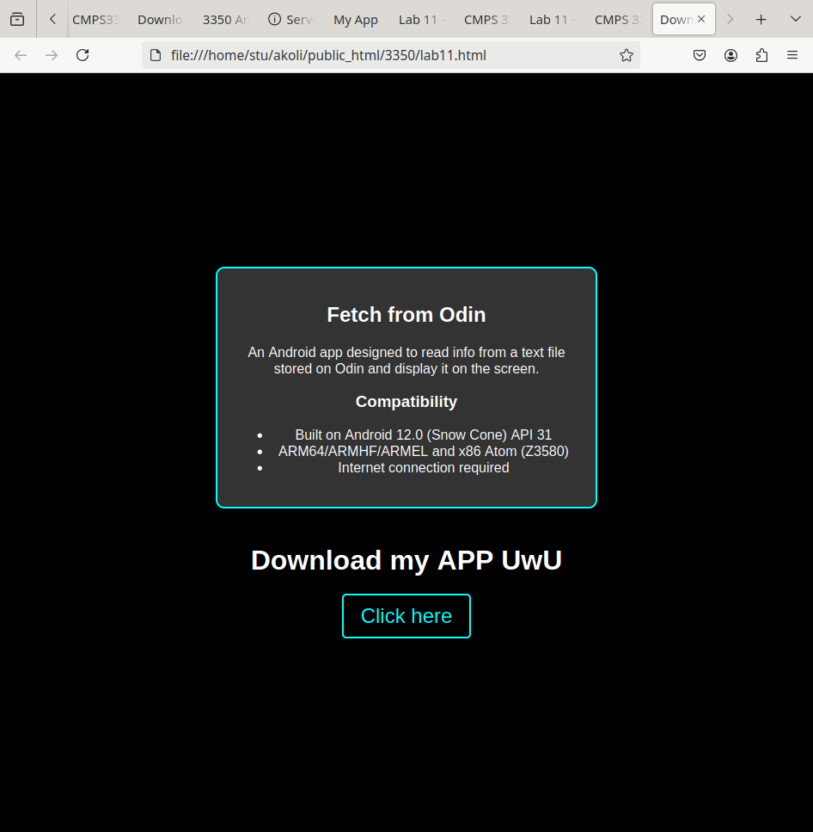This screenshot has height=832, width=813.
Task: Switch to the Downlo tab
Action: pos(161,20)
